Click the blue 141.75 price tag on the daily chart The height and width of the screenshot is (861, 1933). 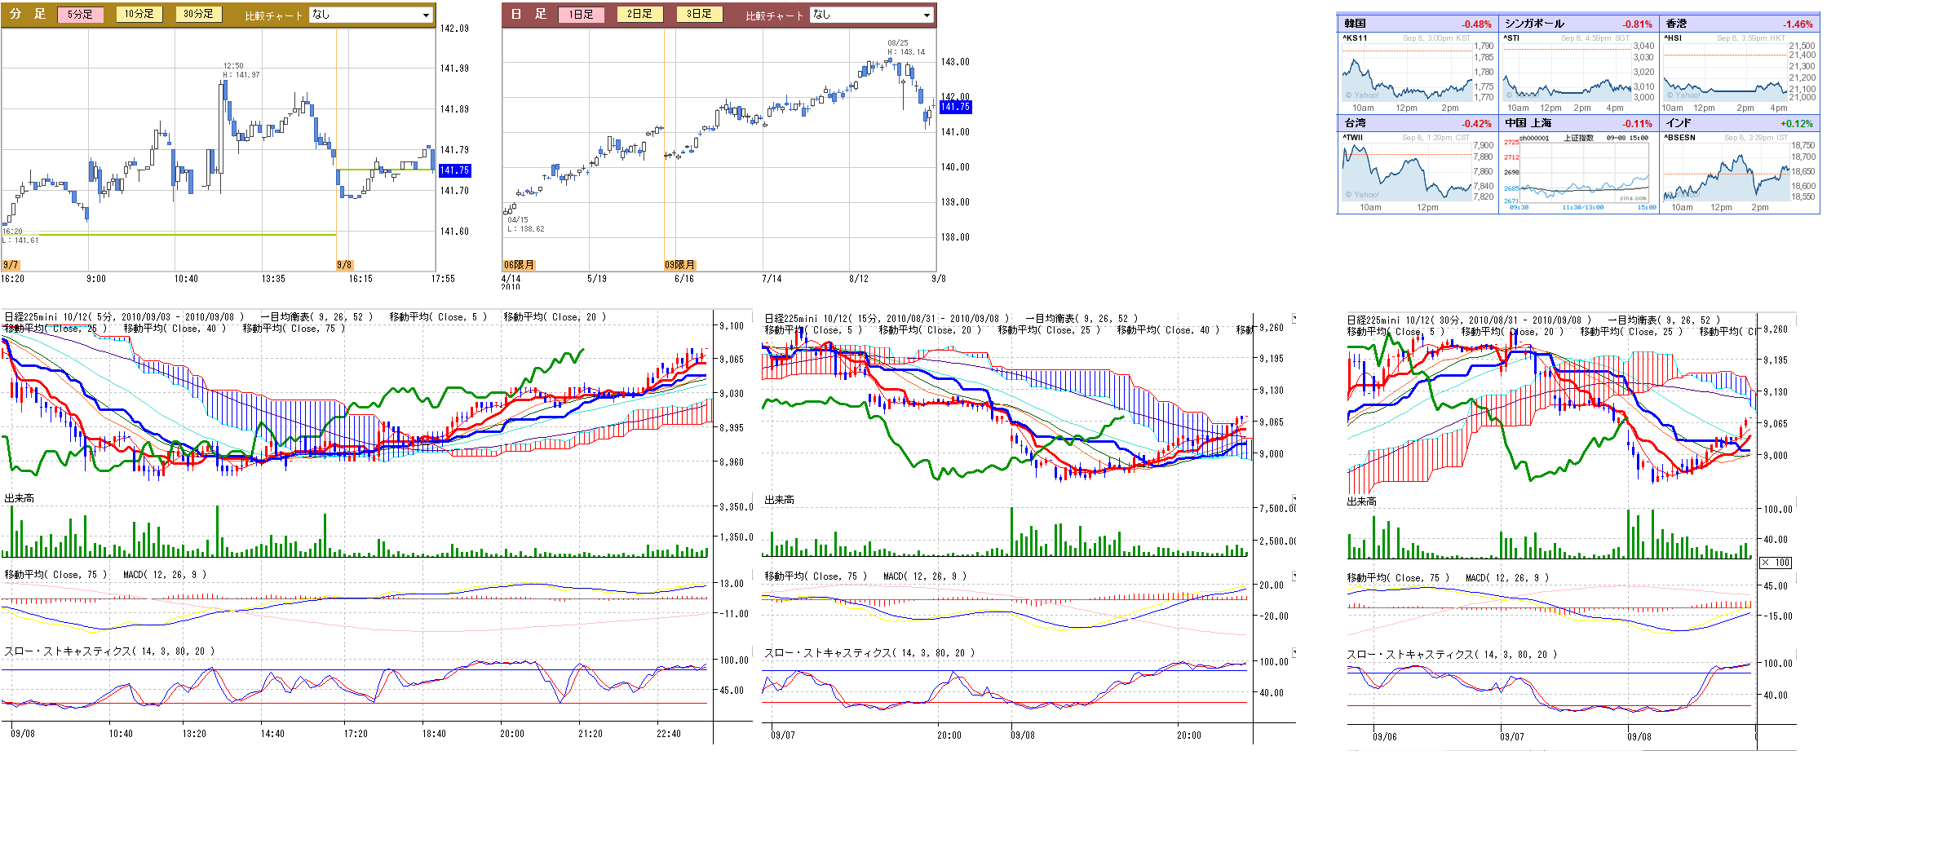955,107
